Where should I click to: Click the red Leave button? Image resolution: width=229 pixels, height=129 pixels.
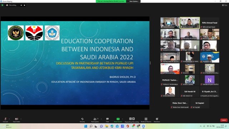tap(224, 120)
